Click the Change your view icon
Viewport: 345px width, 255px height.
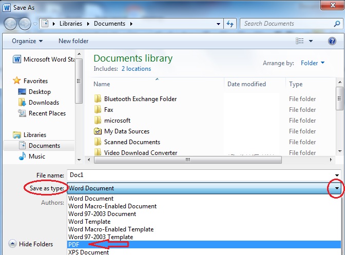pos(299,41)
